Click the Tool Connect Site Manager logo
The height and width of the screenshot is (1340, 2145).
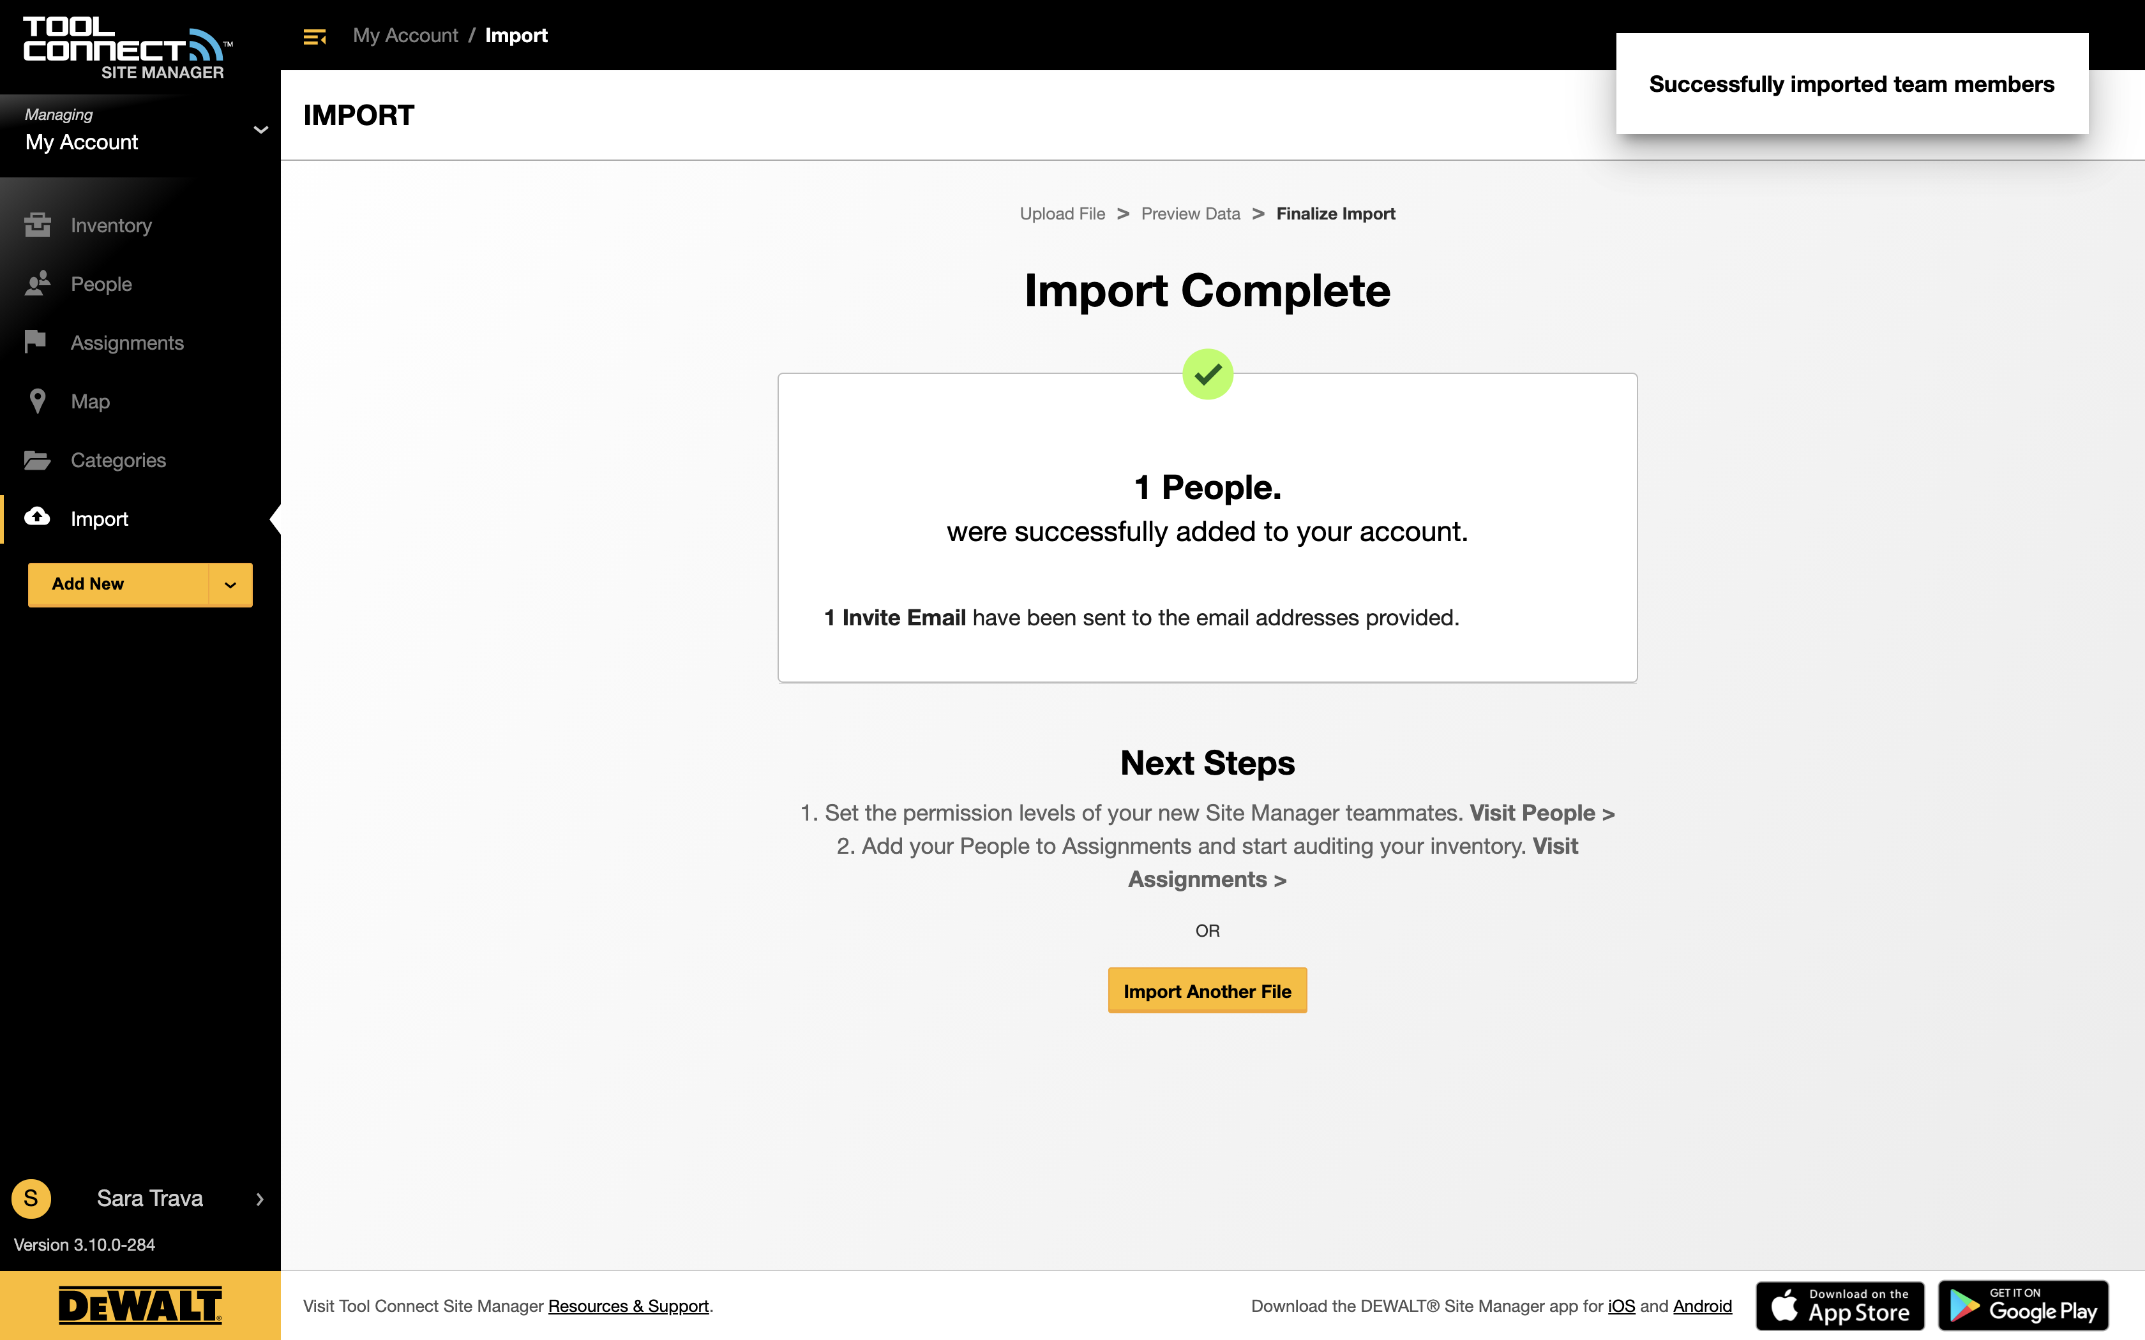pyautogui.click(x=128, y=48)
